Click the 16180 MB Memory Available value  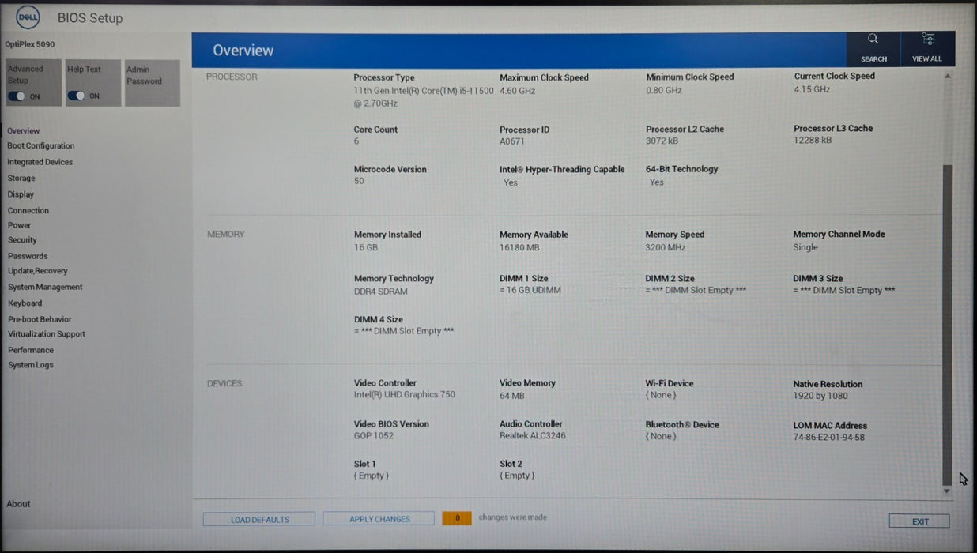point(519,247)
